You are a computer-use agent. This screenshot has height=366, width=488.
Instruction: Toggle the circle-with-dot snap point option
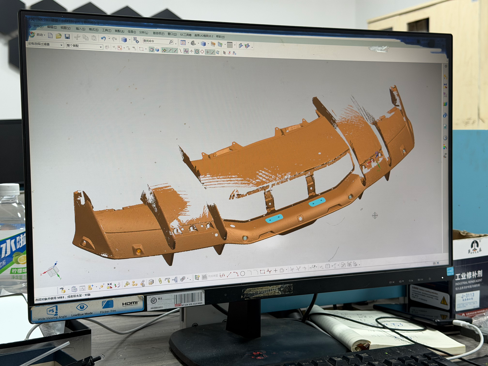pos(197,52)
